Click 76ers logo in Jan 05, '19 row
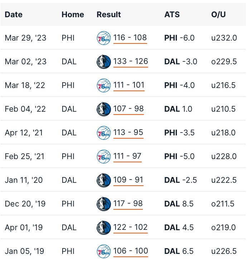The image size is (248, 260). [103, 251]
